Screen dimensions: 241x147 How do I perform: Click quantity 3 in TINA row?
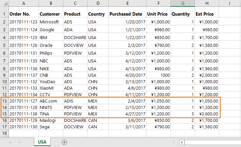tap(183, 114)
